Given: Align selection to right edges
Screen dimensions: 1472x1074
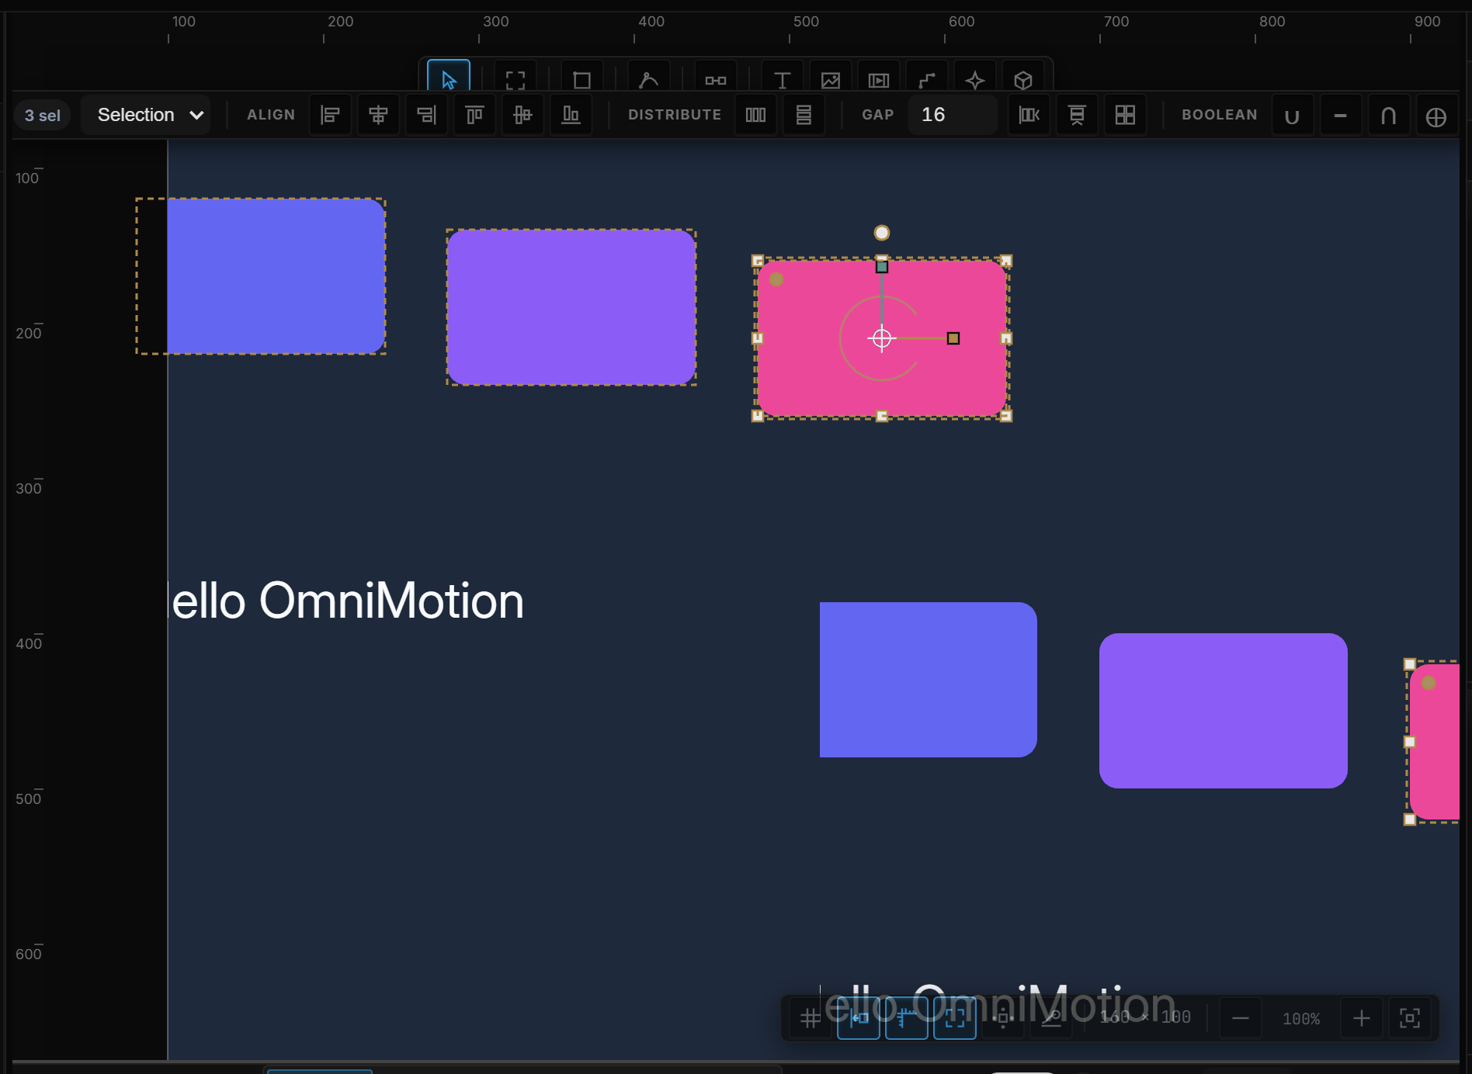Looking at the screenshot, I should coord(426,115).
